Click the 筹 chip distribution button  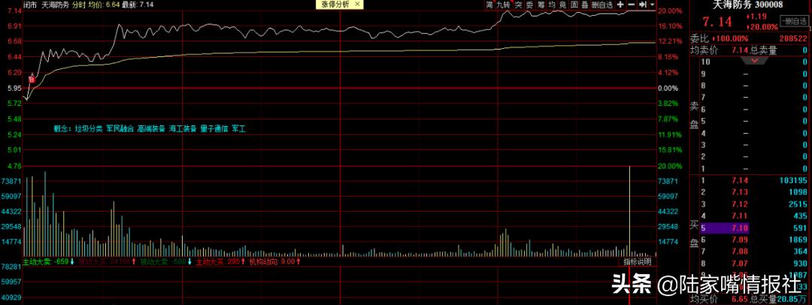(x=541, y=5)
